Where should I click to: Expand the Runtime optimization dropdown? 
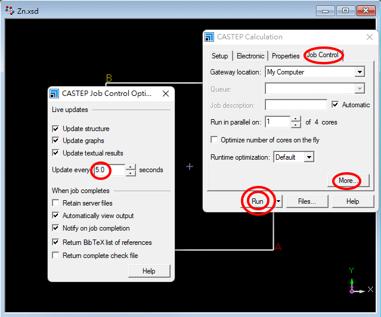pyautogui.click(x=308, y=157)
